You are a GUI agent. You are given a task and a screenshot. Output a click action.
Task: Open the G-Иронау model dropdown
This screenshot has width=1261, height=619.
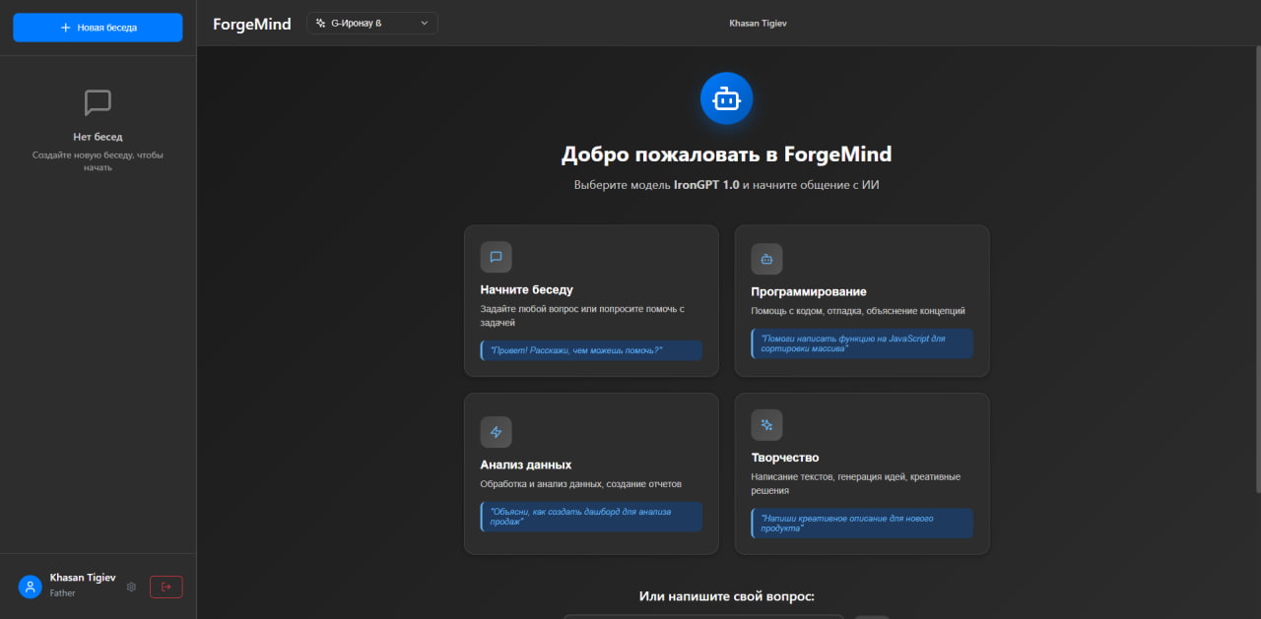coord(371,22)
